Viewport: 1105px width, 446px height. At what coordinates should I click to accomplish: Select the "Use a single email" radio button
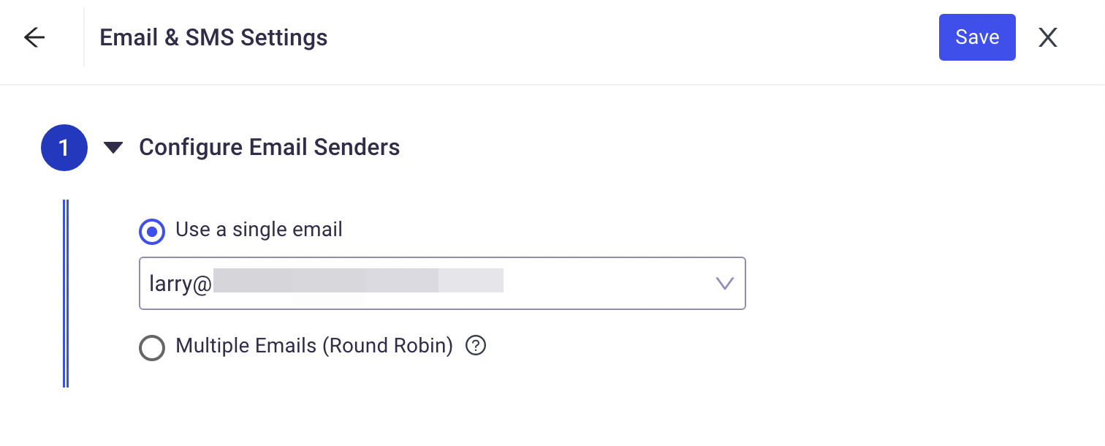pyautogui.click(x=152, y=232)
